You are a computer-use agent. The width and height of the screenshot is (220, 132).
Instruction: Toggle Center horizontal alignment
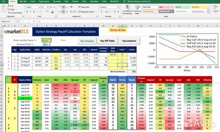click(x=63, y=12)
